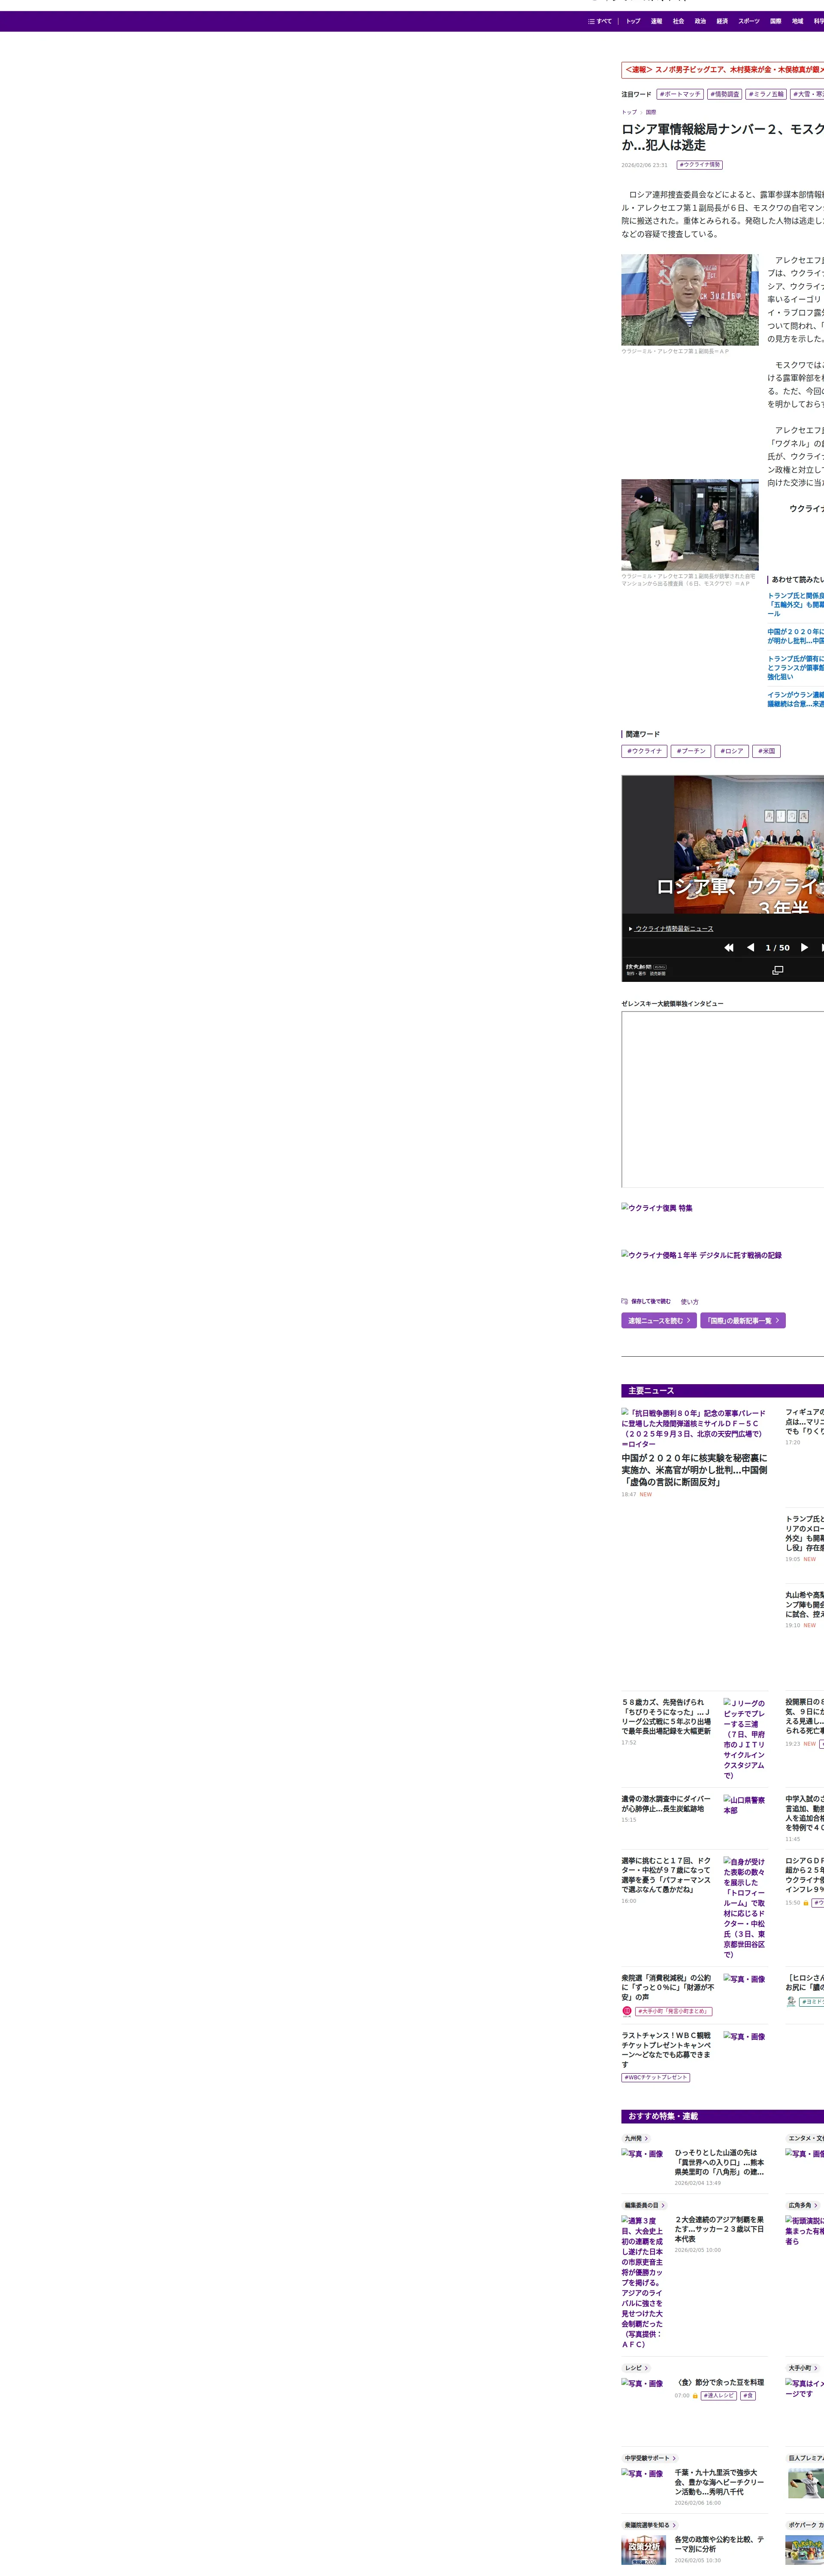Click the #ボートマッチ keyword tag
This screenshot has height=2576, width=824.
(x=680, y=94)
